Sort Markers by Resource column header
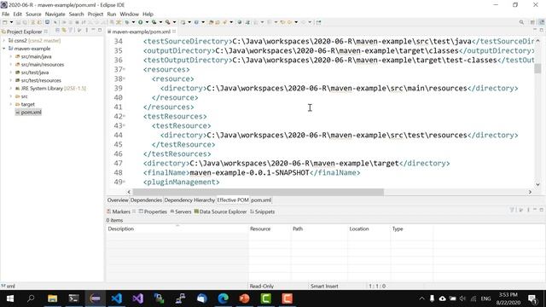 [x=270, y=229]
